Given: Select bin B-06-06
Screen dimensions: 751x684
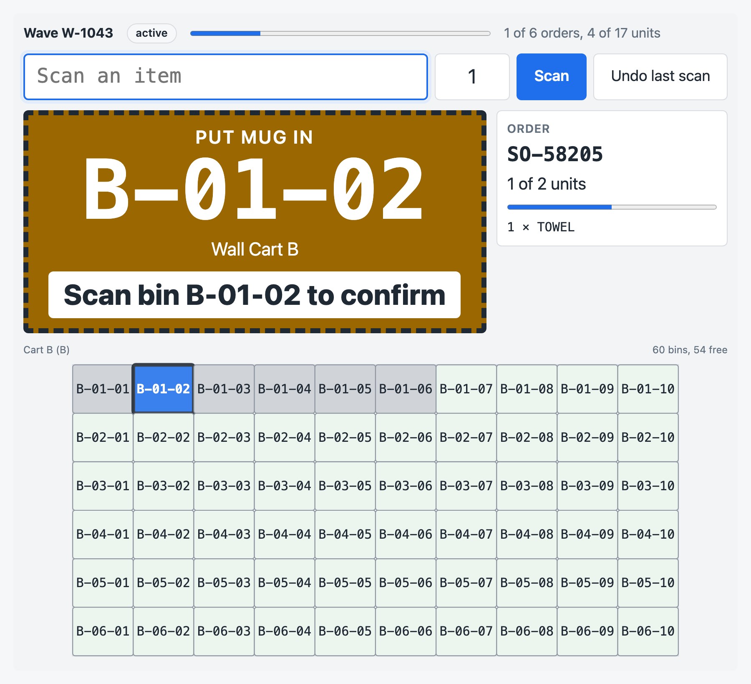Looking at the screenshot, I should coord(406,631).
